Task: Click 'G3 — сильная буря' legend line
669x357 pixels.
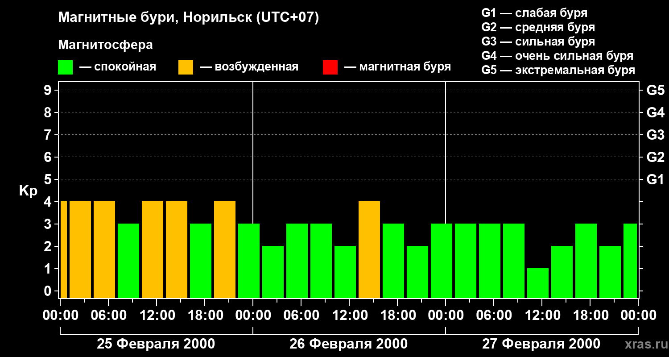Action: point(538,42)
